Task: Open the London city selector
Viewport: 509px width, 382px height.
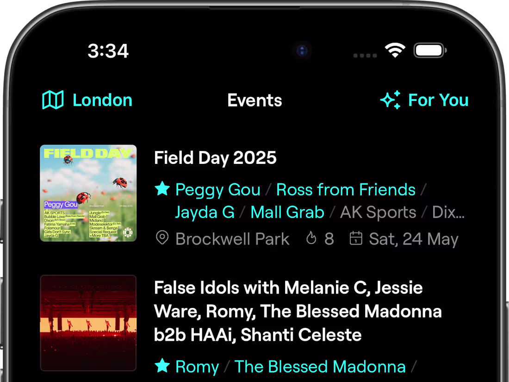Action: (102, 100)
